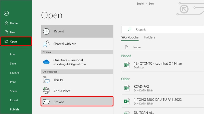The width and height of the screenshot is (204, 114).
Task: Click the Add a Place globe icon
Action: pos(46,90)
